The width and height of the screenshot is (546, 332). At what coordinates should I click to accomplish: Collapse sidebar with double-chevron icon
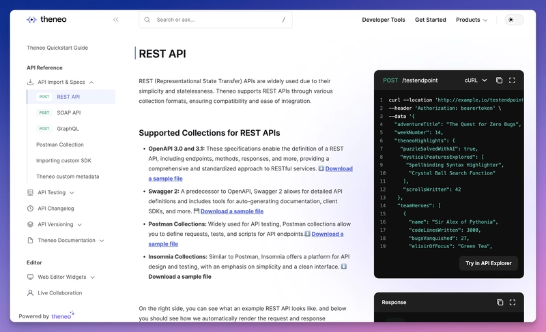[115, 20]
